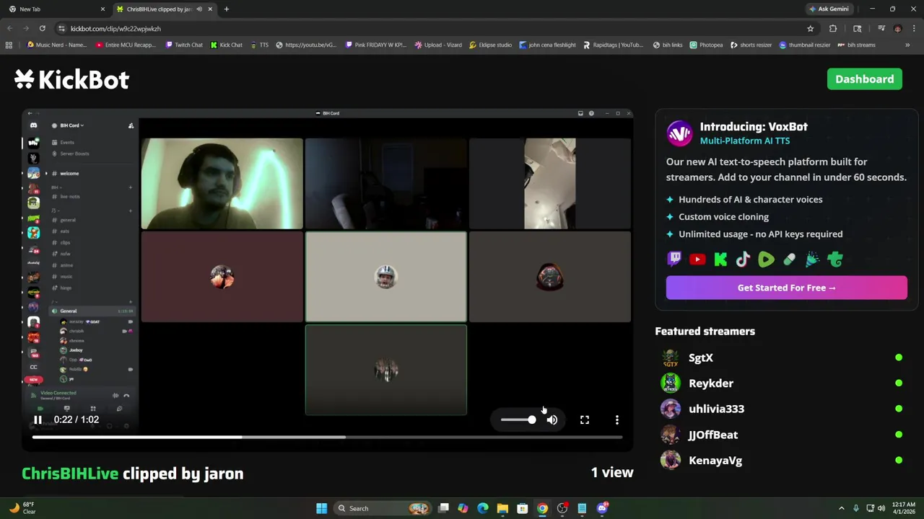The height and width of the screenshot is (519, 924).
Task: Click the Rumble green play icon
Action: pos(766,259)
